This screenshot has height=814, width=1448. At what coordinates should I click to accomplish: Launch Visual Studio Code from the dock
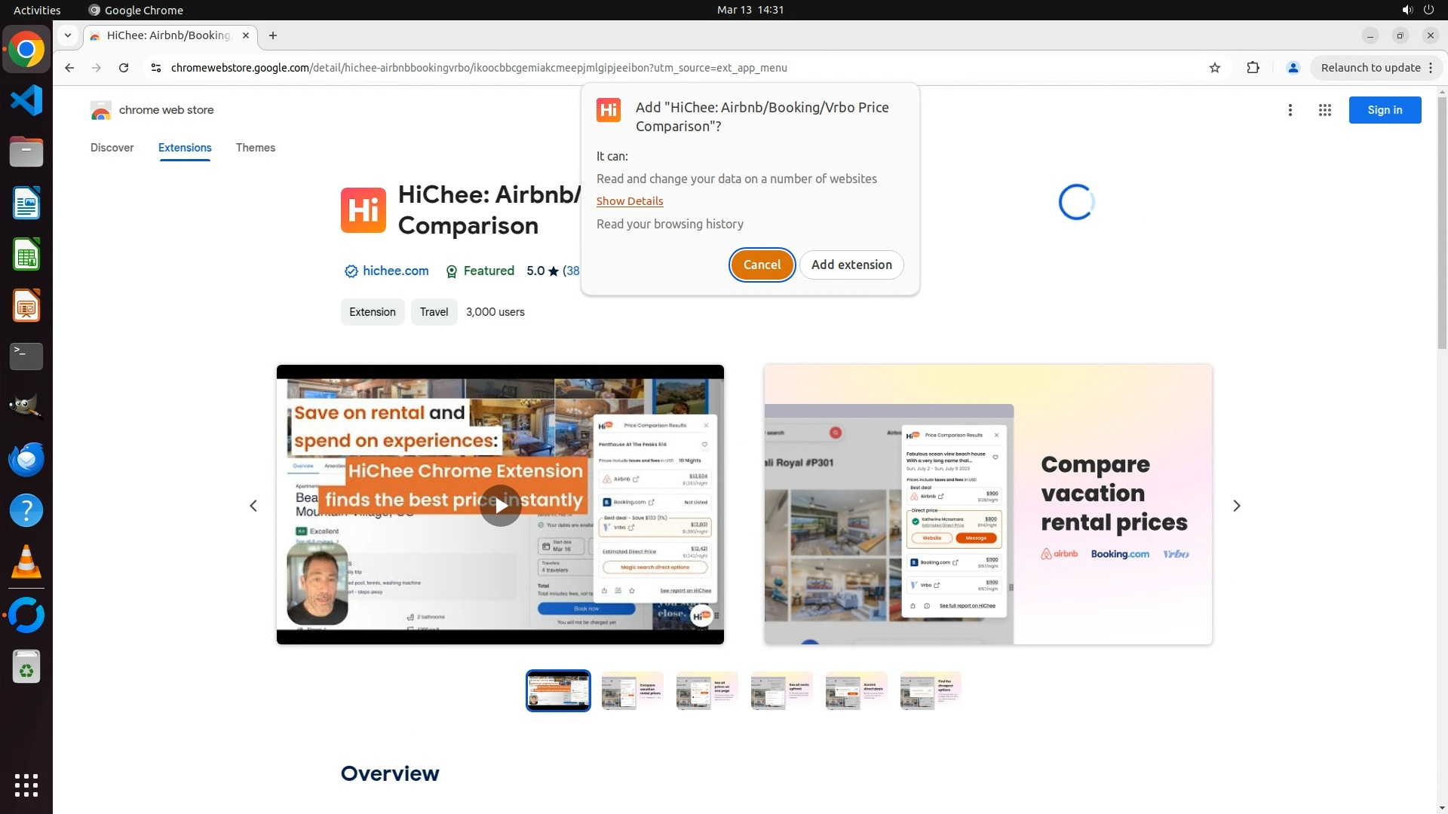point(26,100)
